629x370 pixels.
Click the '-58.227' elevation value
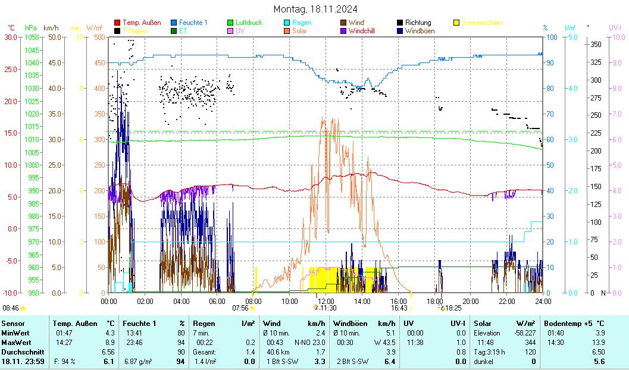click(x=525, y=333)
